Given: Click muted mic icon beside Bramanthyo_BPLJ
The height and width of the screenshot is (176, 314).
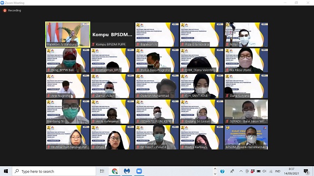Looking at the screenshot, I should coord(93,70).
